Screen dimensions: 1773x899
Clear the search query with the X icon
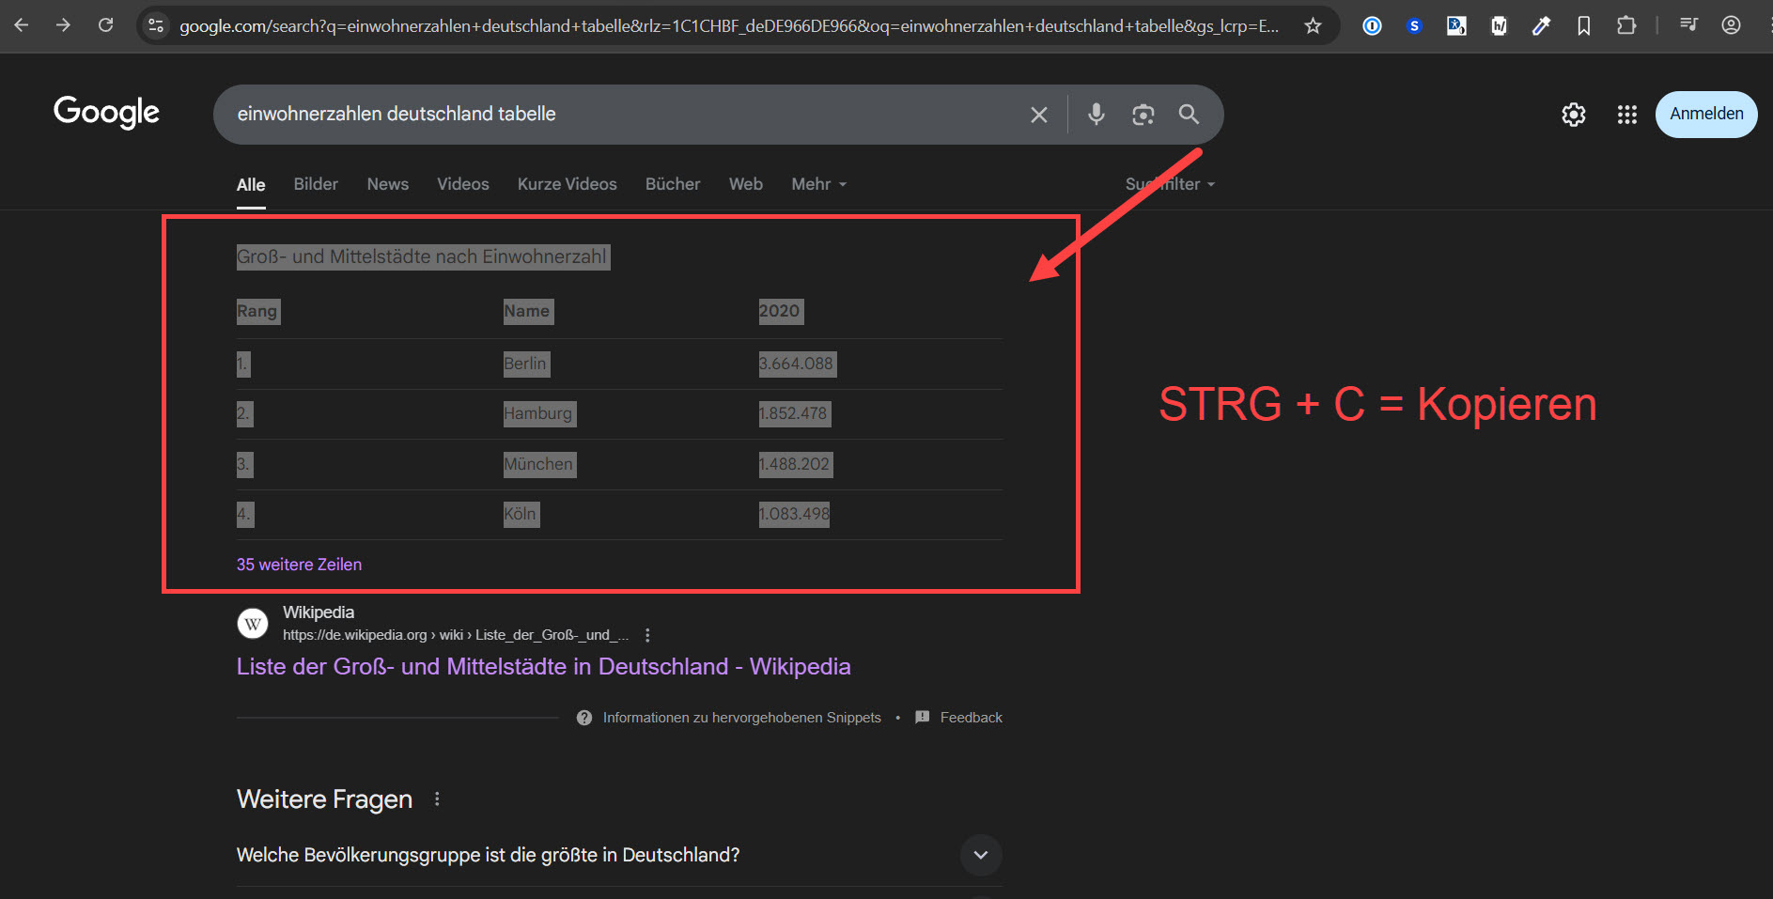1038,115
